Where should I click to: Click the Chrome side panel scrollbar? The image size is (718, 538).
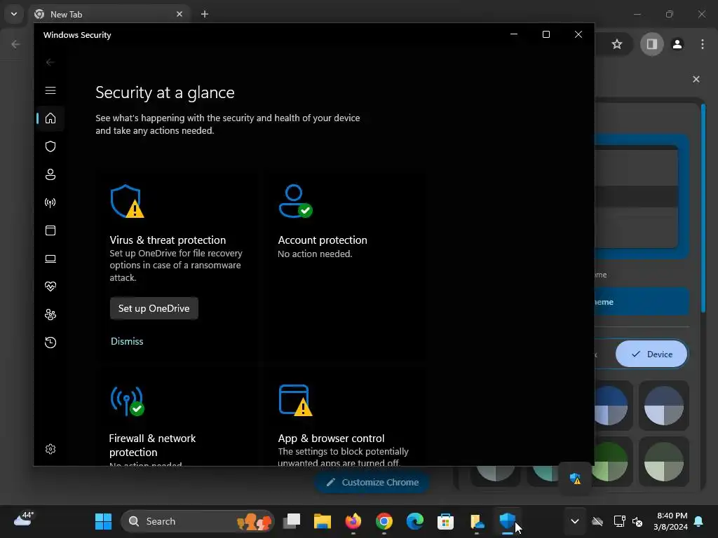pyautogui.click(x=703, y=209)
